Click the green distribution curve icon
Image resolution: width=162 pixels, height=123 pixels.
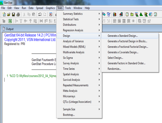click(141, 14)
